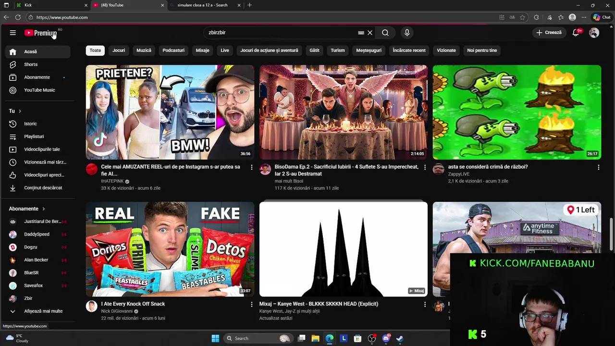
Task: Open a new browser tab
Action: click(249, 5)
